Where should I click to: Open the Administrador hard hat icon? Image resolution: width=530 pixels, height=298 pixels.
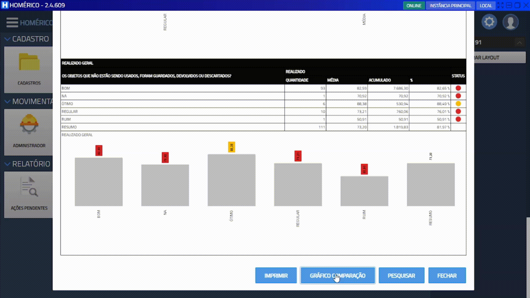pos(29,124)
